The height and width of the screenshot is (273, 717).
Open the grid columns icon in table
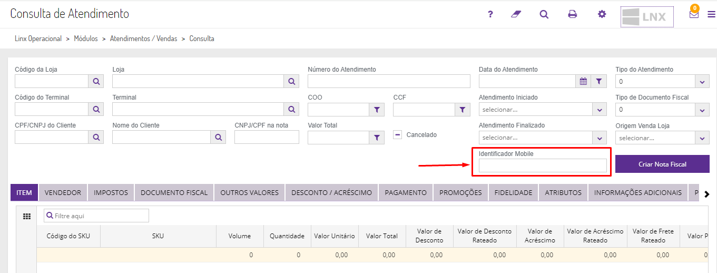[26, 216]
